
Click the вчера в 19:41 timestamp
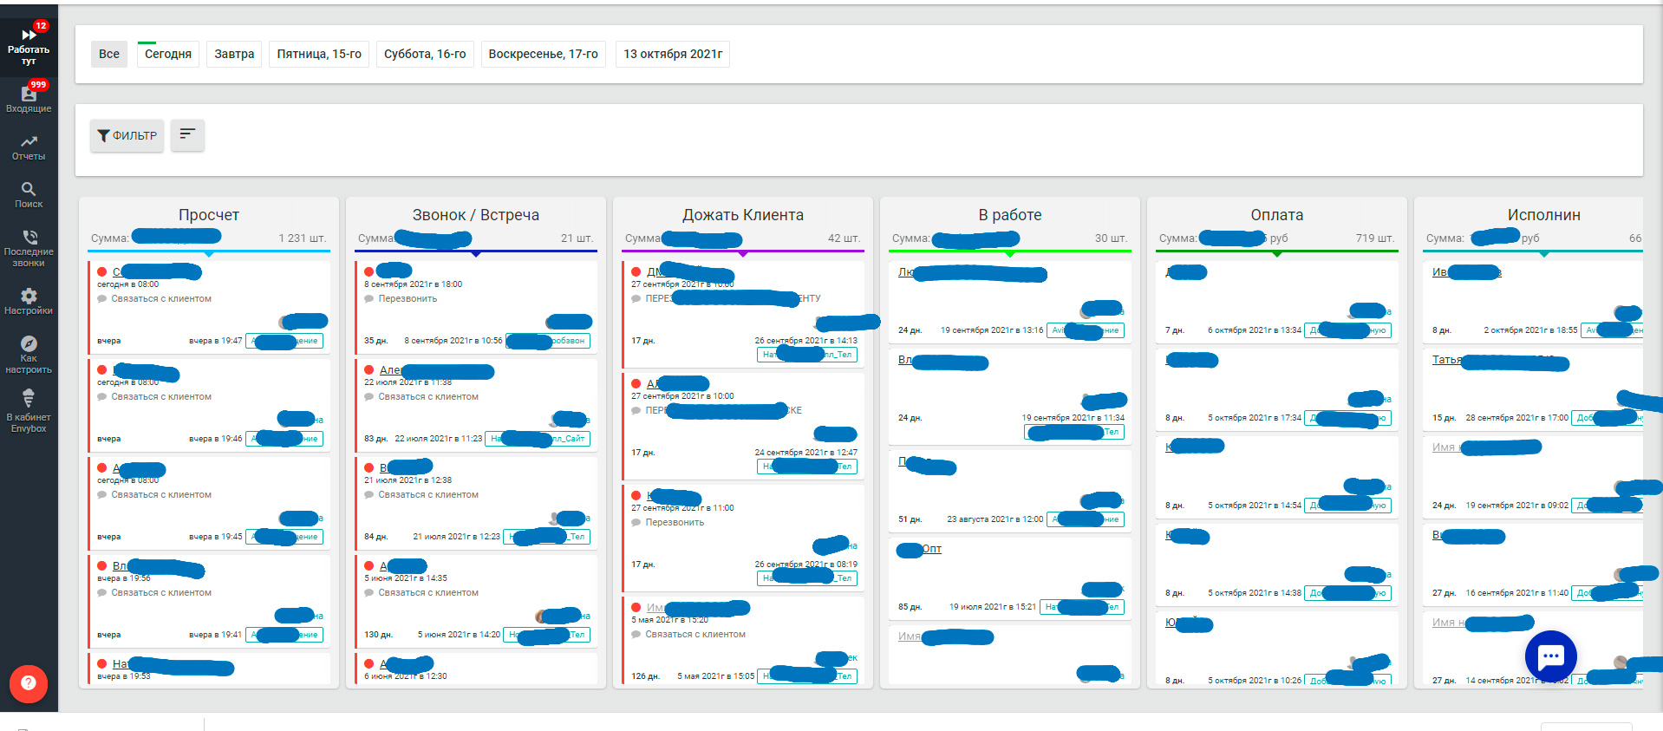216,635
